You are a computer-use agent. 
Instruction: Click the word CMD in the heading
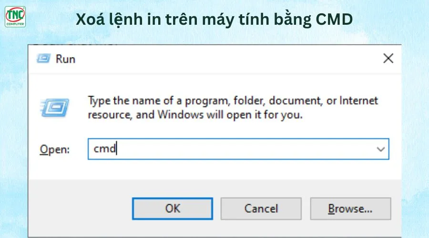[334, 20]
